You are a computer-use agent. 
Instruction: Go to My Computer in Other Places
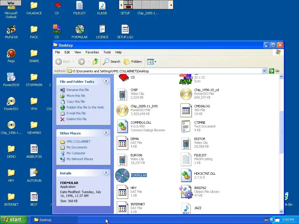click(76, 153)
